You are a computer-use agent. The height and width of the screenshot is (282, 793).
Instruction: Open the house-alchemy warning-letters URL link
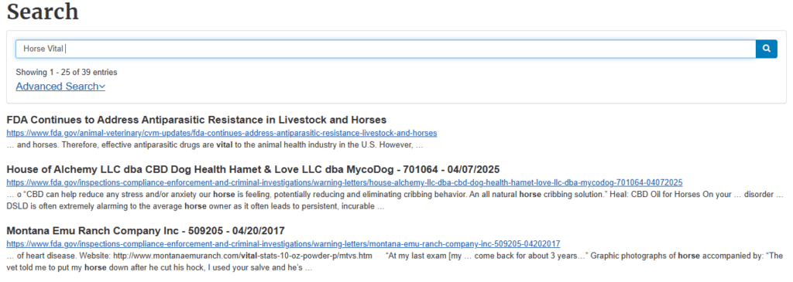pos(345,182)
